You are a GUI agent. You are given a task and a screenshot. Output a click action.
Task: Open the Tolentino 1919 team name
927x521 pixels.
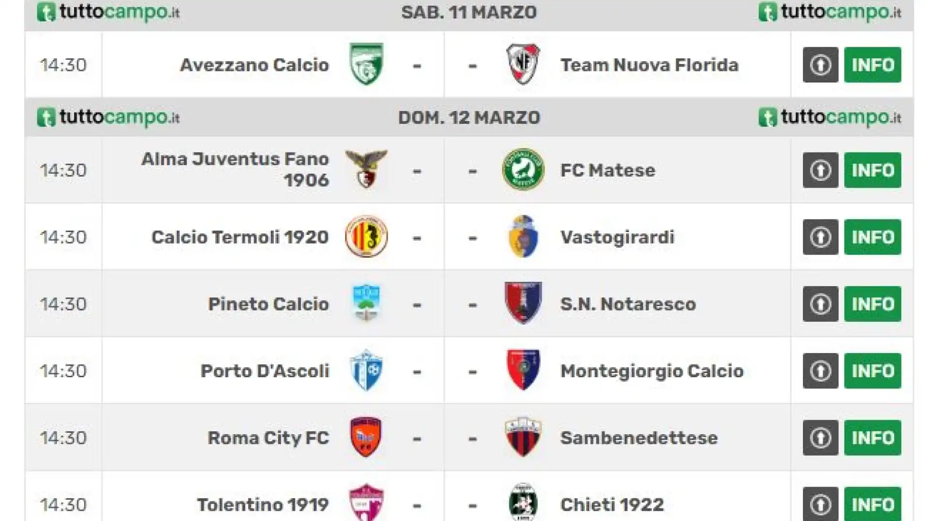[263, 505]
